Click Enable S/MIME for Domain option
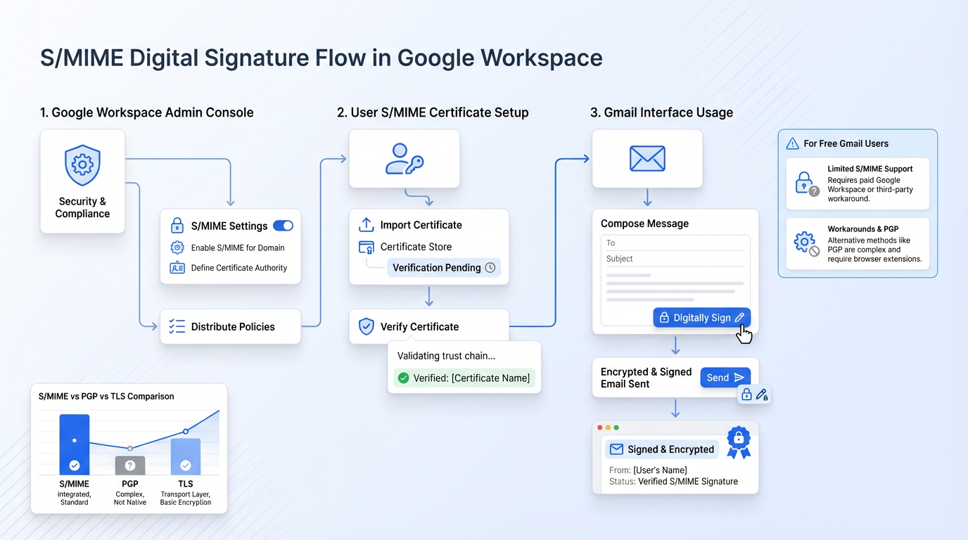Image resolution: width=968 pixels, height=540 pixels. coord(237,247)
